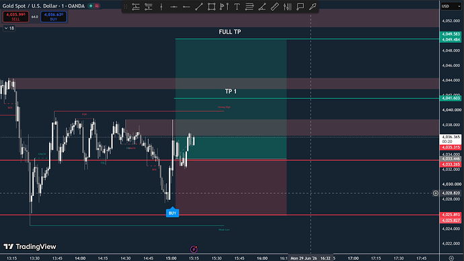Image resolution: width=464 pixels, height=261 pixels.
Task: Open Gold Spot symbol title
Action: (44, 6)
